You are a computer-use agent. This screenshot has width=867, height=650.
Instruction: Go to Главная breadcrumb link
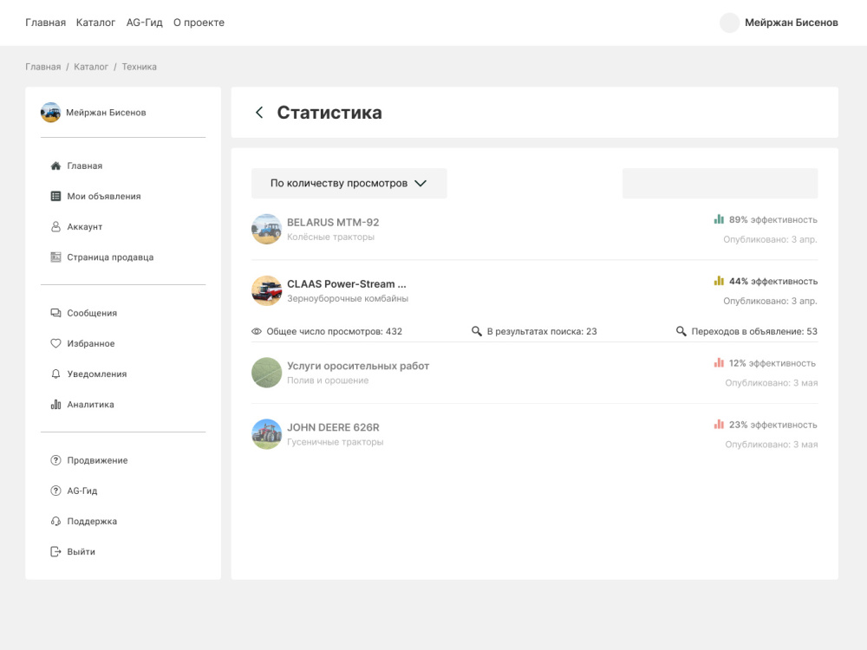43,67
